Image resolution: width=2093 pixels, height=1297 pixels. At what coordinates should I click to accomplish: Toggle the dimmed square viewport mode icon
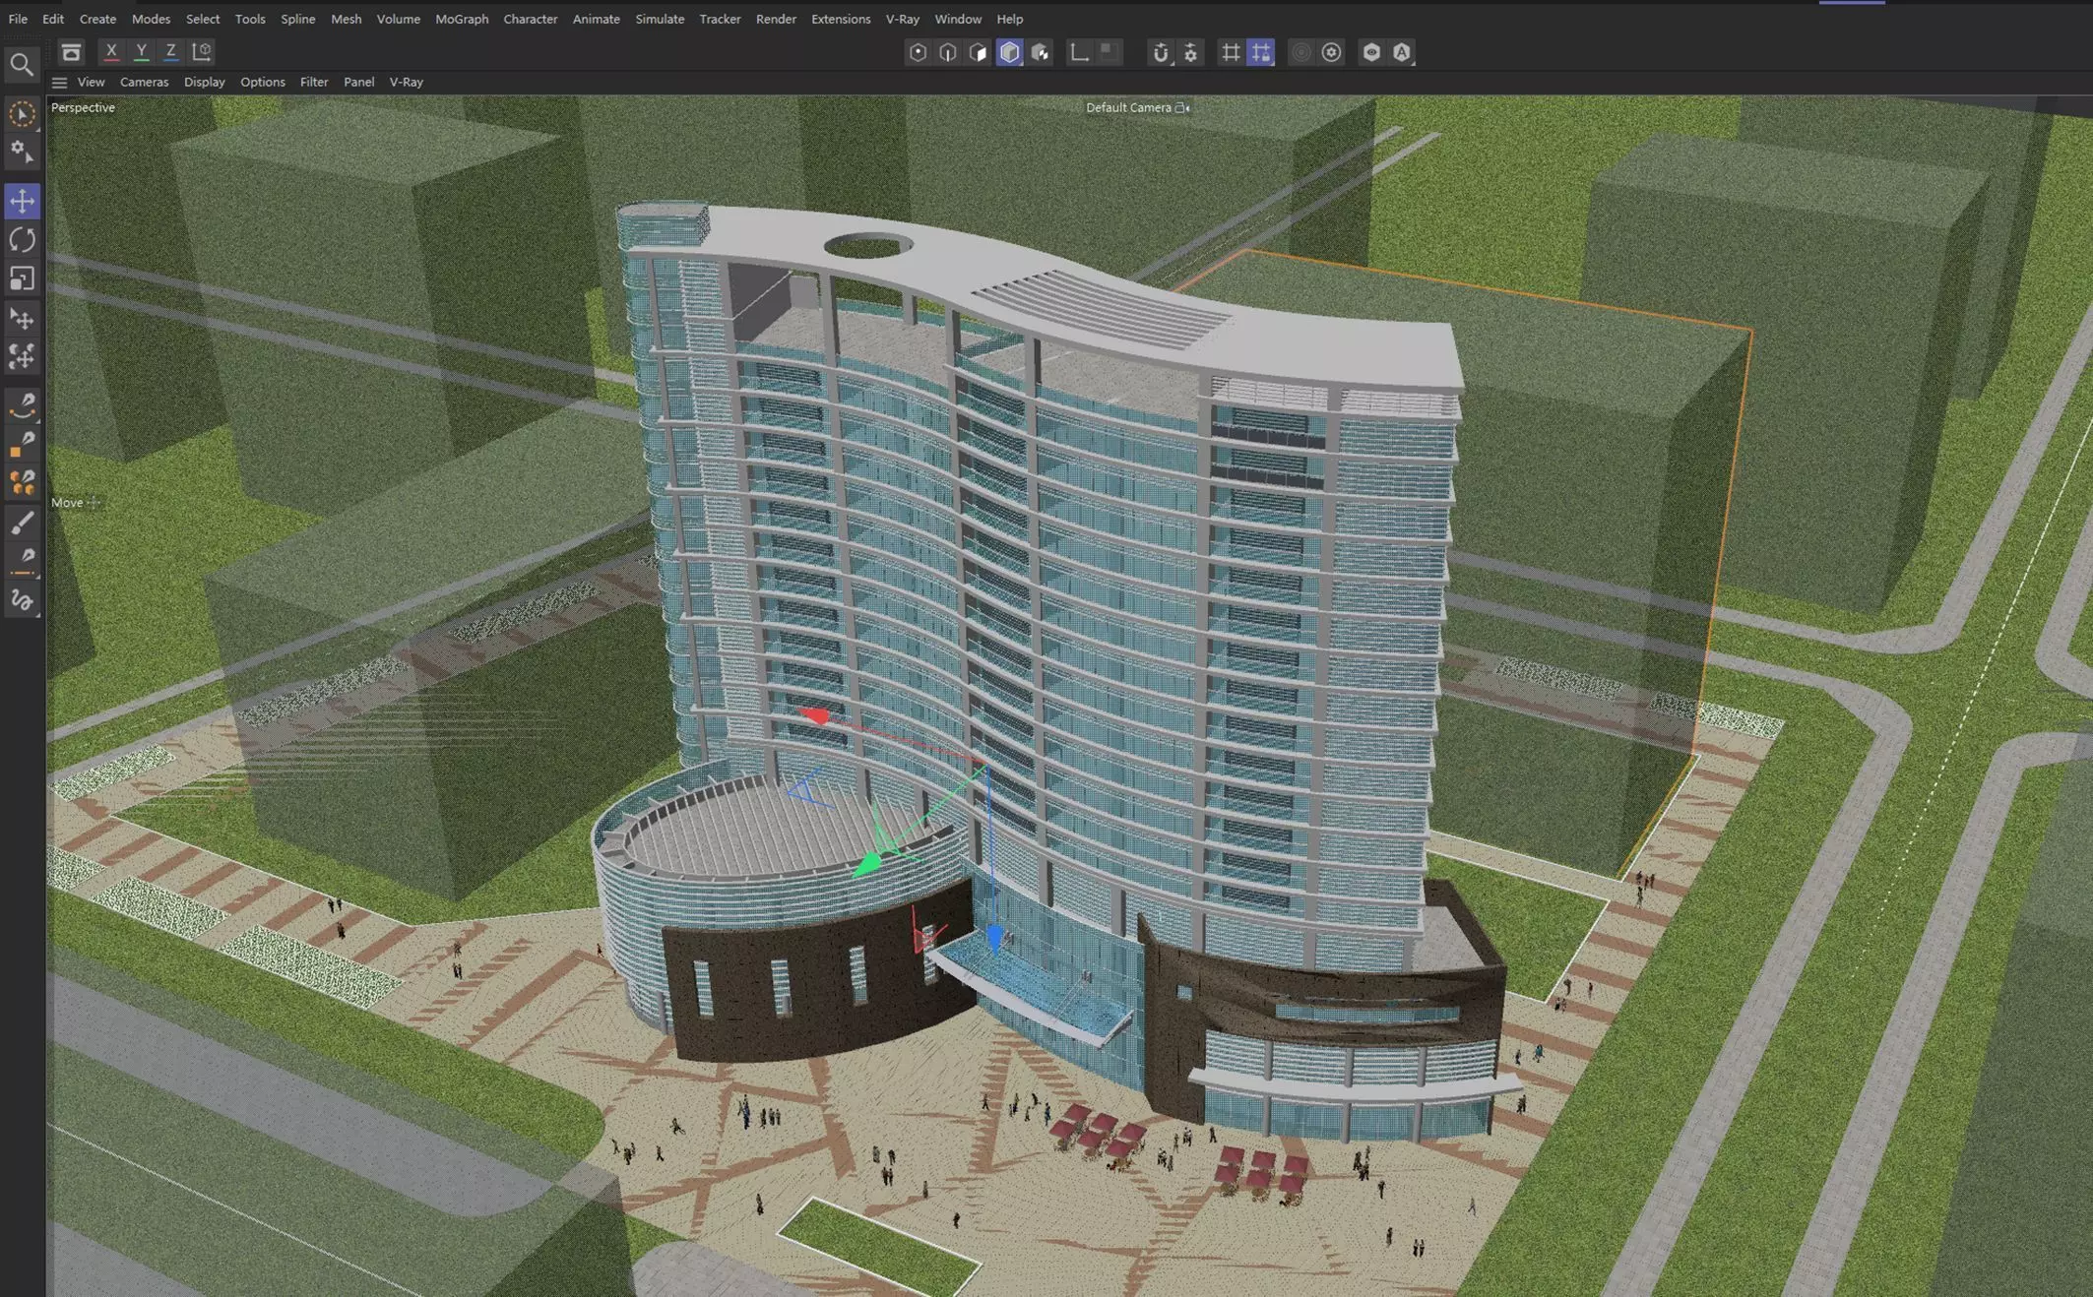click(1110, 52)
